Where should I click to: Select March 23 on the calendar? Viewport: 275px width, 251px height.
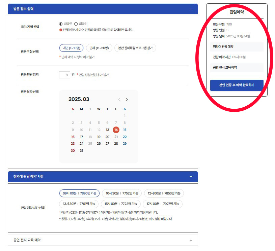pyautogui.click(x=73, y=144)
